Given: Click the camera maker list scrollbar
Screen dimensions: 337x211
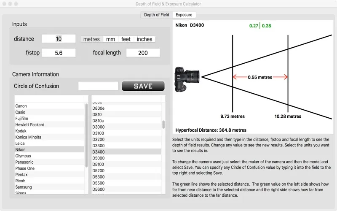Looking at the screenshot, I should point(86,135).
